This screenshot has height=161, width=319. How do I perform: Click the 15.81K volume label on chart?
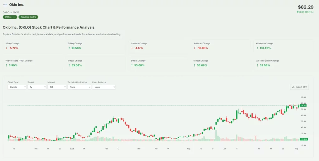point(303,139)
